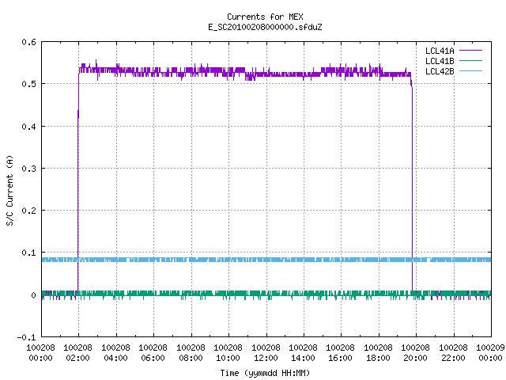The image size is (506, 380).
Task: Click the chart title 'Currents for MEX'
Action: (265, 17)
